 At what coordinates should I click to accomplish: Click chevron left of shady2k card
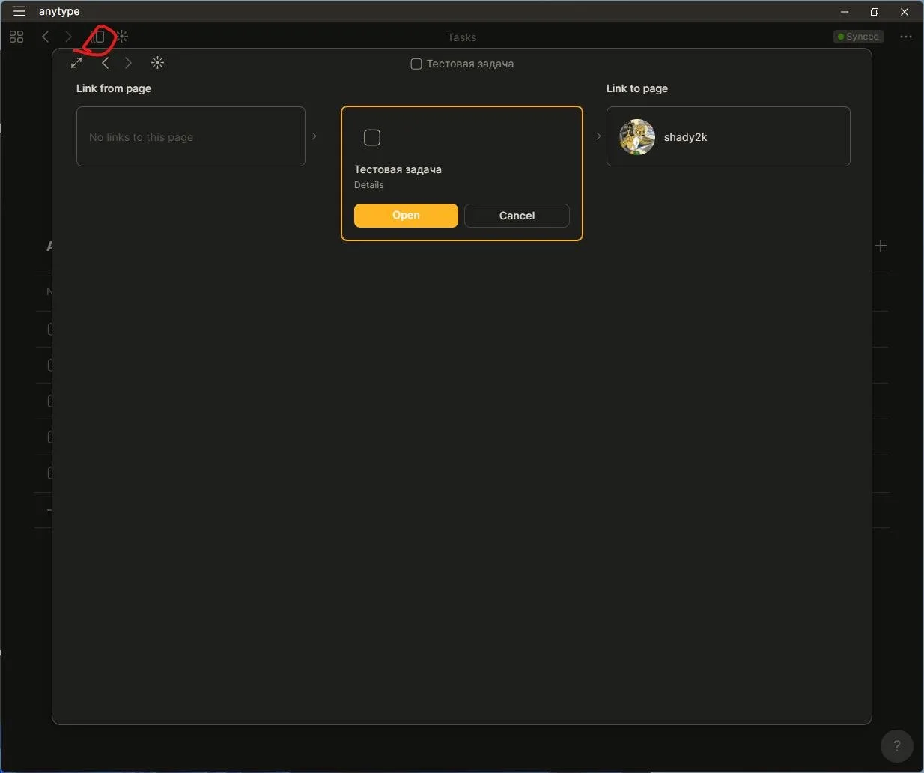coord(598,136)
